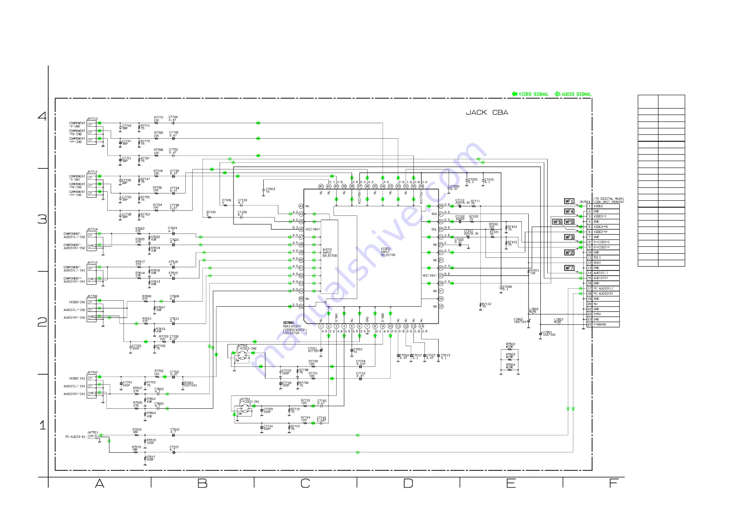733x513 pixels.
Task: Click the WF3 waveform marker
Action: pos(569,237)
